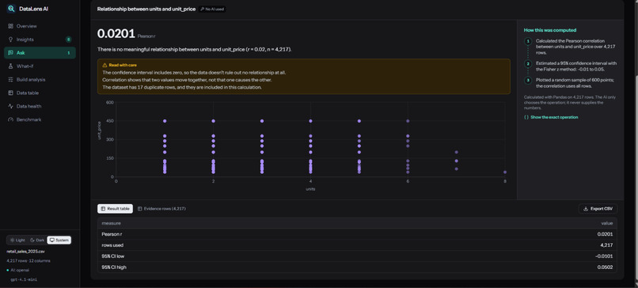This screenshot has width=638, height=288.
Task: Click the 'rows used' table row
Action: (357, 245)
